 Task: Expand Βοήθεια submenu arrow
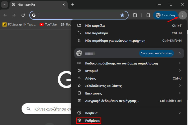(180, 113)
